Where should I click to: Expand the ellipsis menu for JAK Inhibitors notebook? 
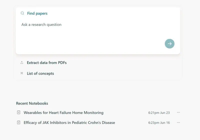[x=178, y=122]
